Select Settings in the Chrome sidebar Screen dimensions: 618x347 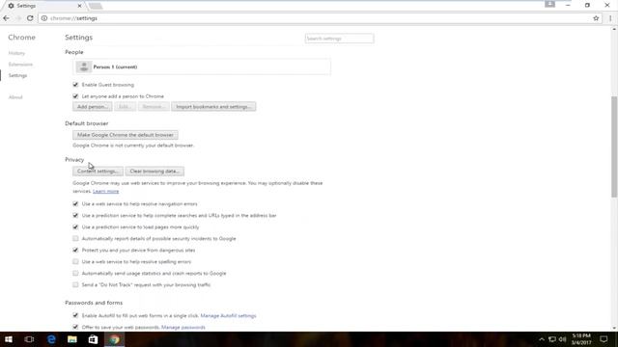pos(17,75)
